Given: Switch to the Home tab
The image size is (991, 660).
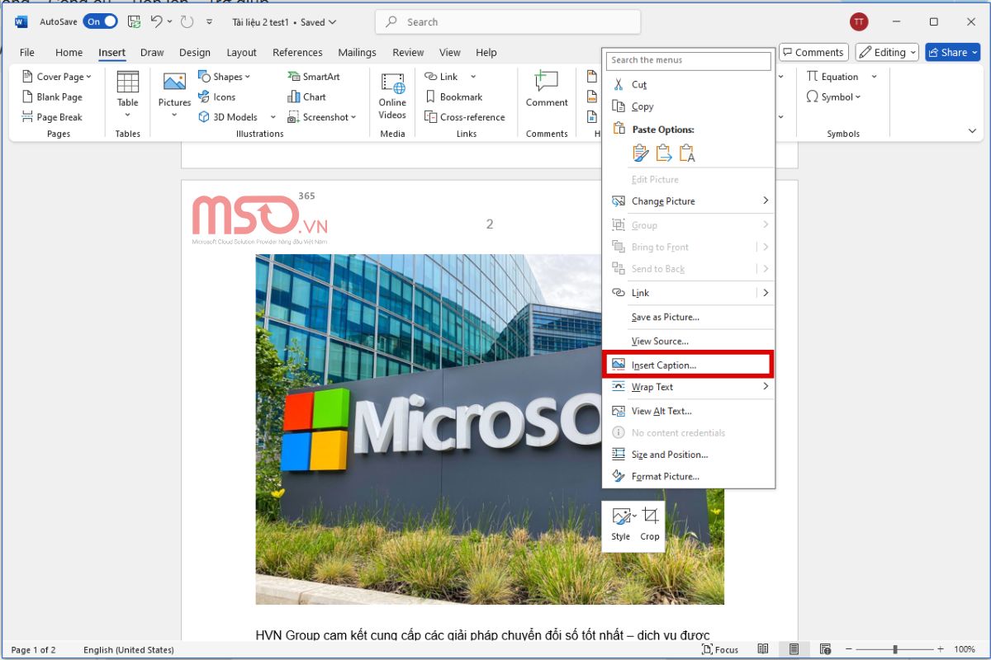Looking at the screenshot, I should [69, 52].
